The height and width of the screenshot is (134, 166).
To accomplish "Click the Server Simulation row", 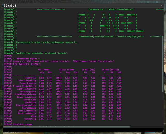I will 26,97.
